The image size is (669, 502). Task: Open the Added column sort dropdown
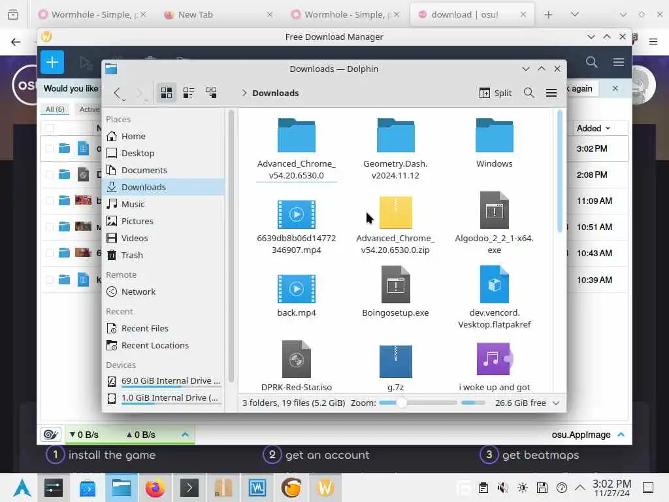pyautogui.click(x=593, y=128)
